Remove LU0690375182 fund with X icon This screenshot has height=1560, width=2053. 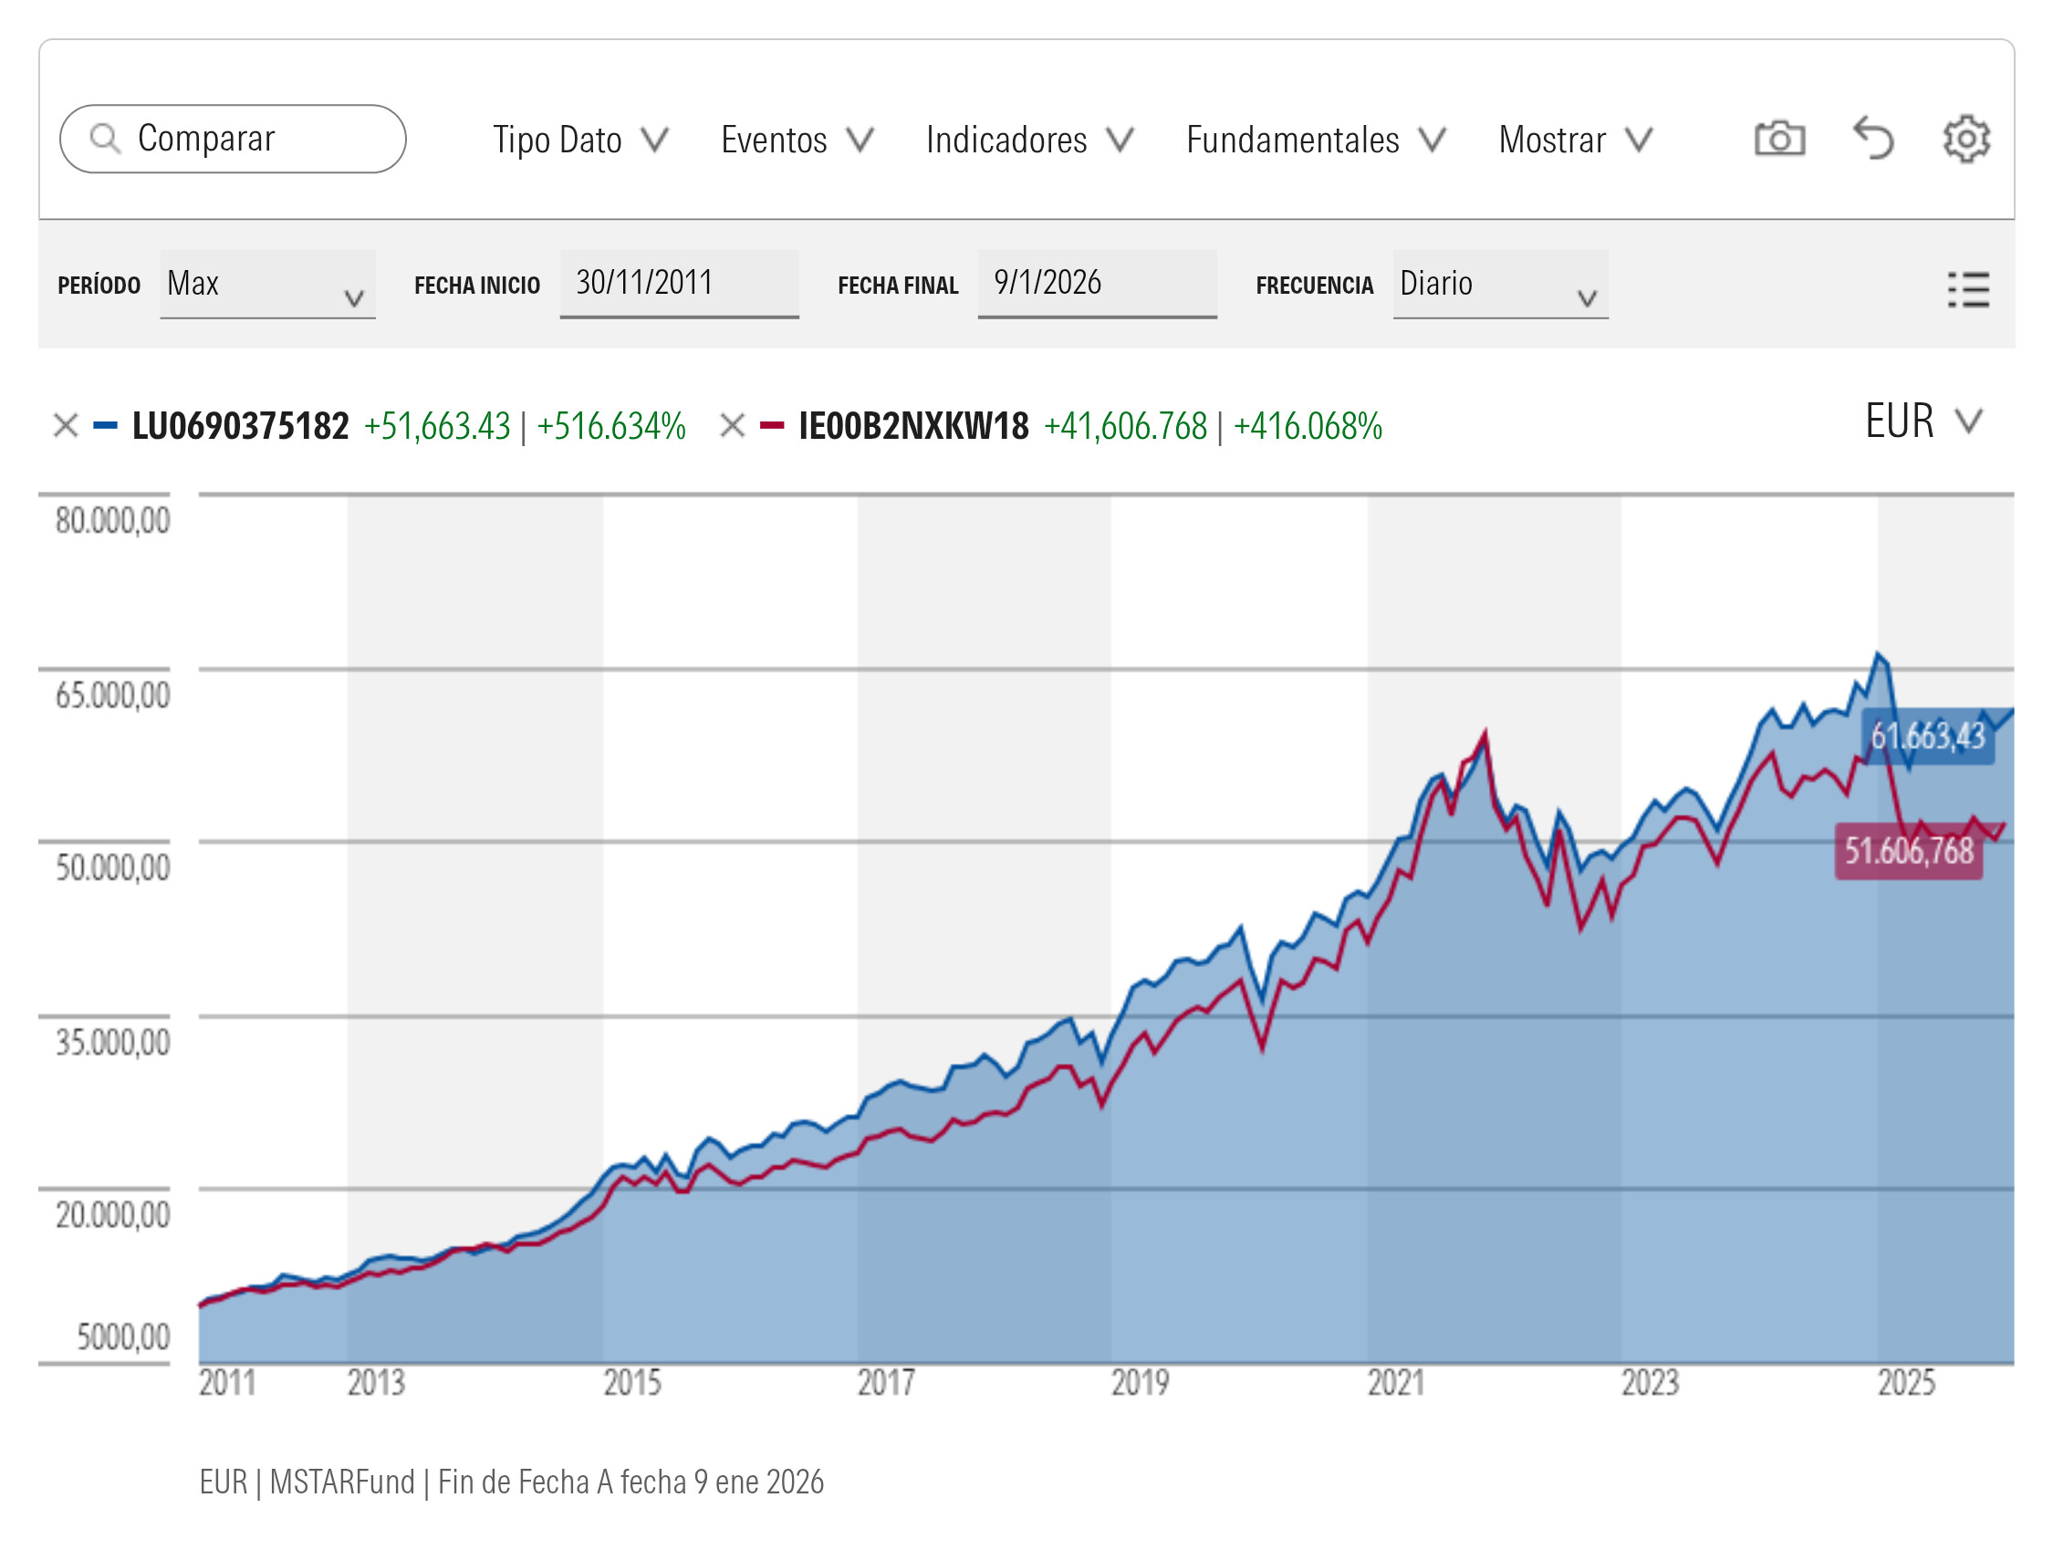[65, 426]
